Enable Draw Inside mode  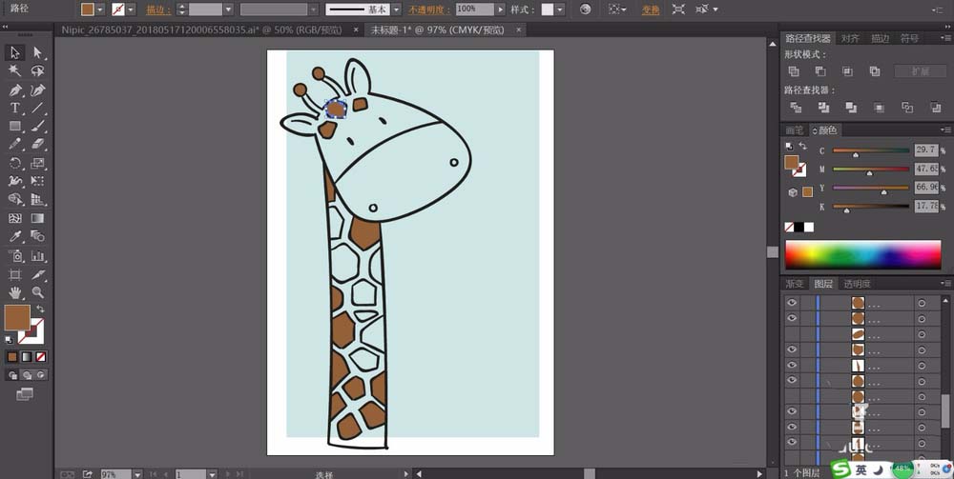click(41, 375)
